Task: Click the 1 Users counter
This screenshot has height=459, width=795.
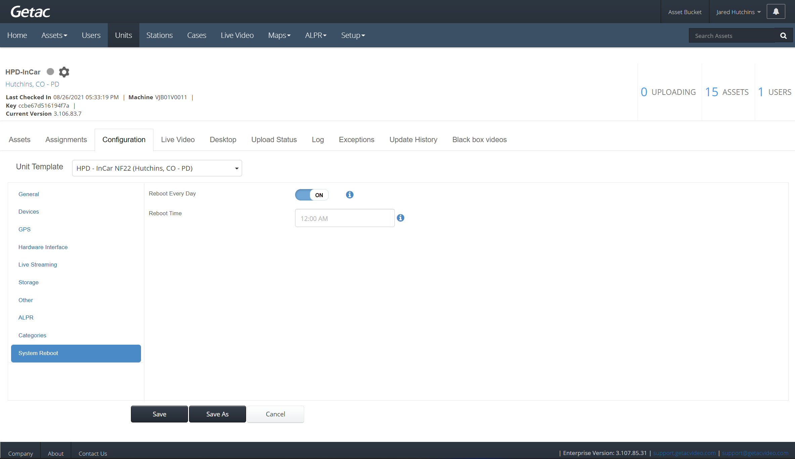Action: tap(775, 92)
